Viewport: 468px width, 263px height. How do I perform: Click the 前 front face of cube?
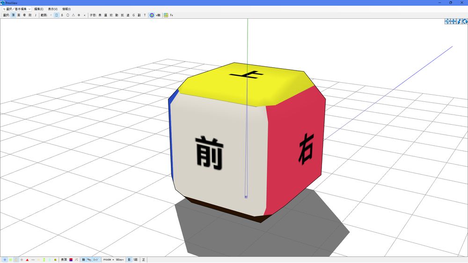click(219, 155)
